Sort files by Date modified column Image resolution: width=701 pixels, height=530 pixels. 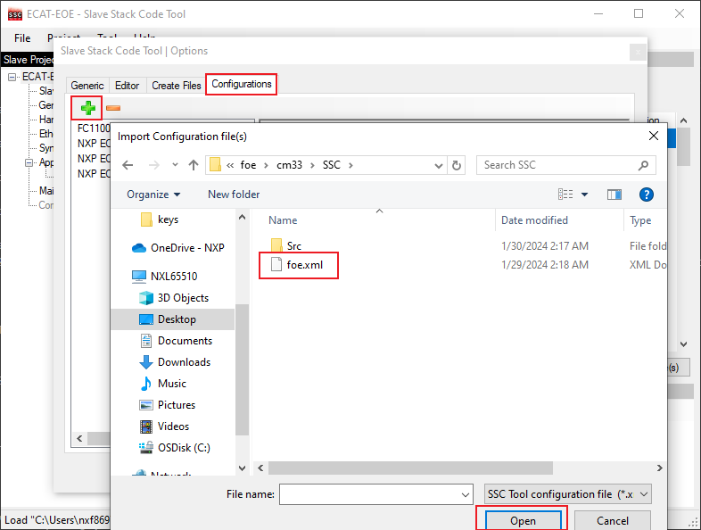pyautogui.click(x=535, y=220)
